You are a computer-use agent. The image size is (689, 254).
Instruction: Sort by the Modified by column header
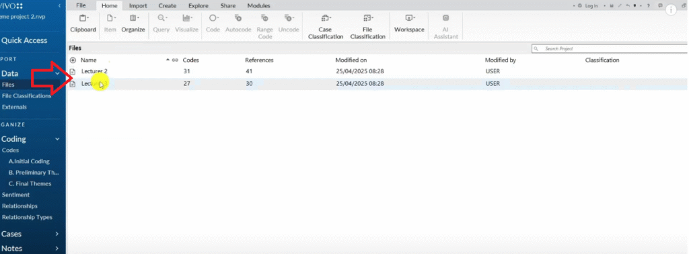tap(501, 60)
